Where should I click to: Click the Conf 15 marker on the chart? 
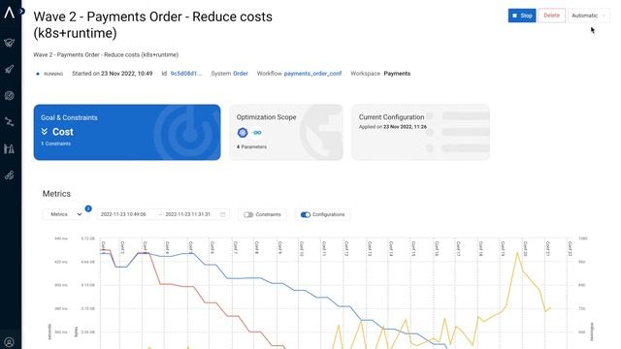tap(413, 248)
